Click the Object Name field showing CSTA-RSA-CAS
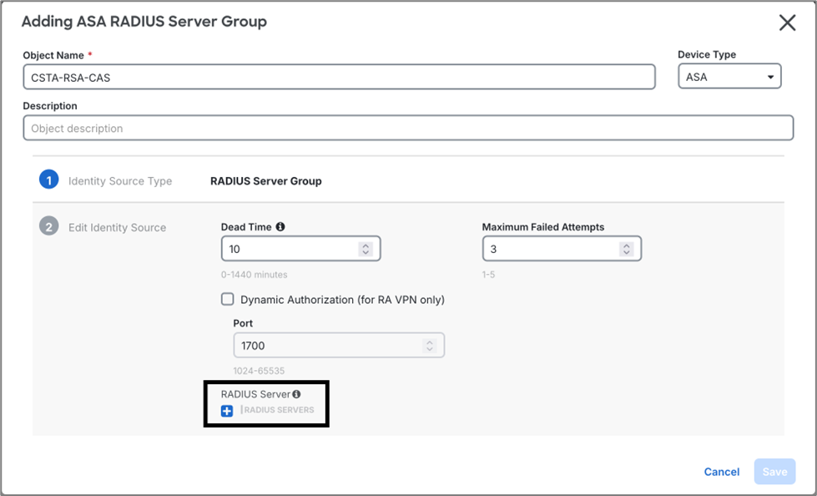Screen dimensions: 817x496 pyautogui.click(x=334, y=77)
